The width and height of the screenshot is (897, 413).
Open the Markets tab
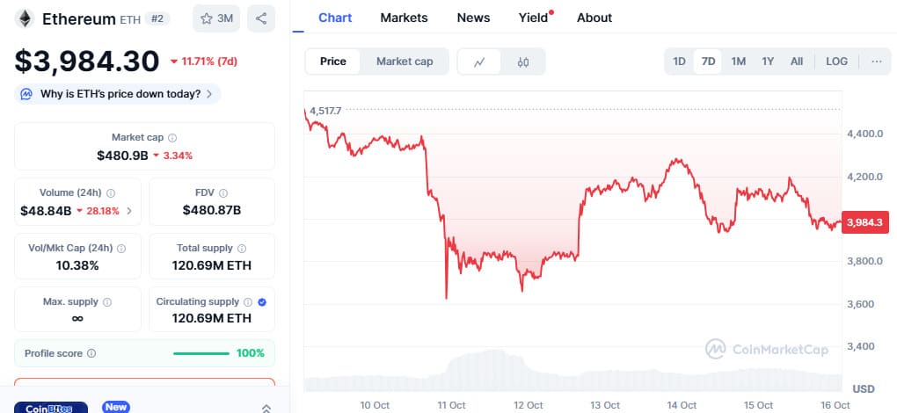coord(404,18)
